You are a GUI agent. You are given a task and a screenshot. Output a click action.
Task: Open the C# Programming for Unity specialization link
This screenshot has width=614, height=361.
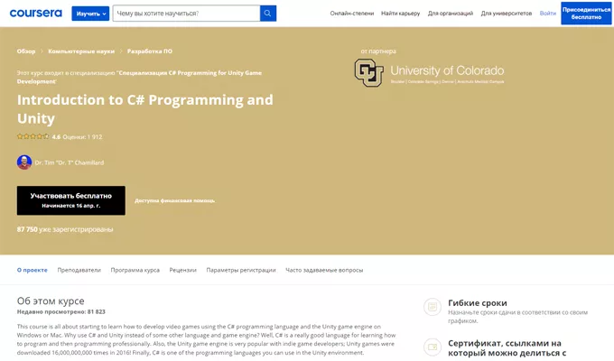coord(139,77)
